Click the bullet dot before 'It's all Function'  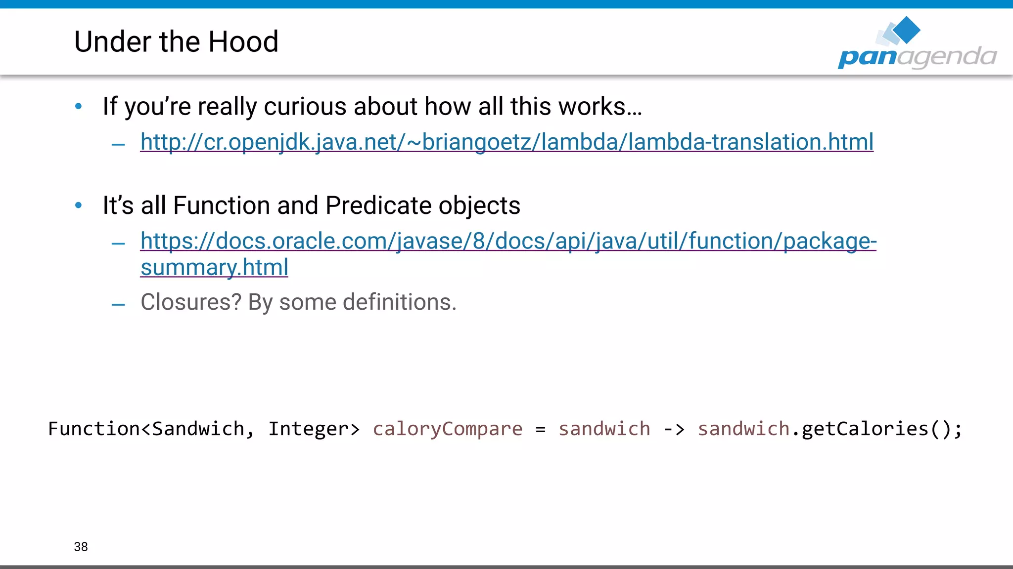[78, 205]
